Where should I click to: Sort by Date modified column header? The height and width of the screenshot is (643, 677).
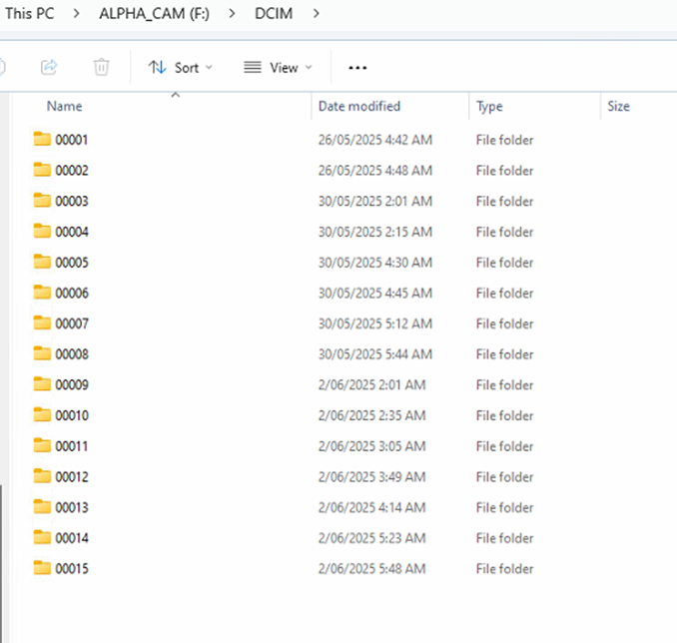pyautogui.click(x=359, y=106)
